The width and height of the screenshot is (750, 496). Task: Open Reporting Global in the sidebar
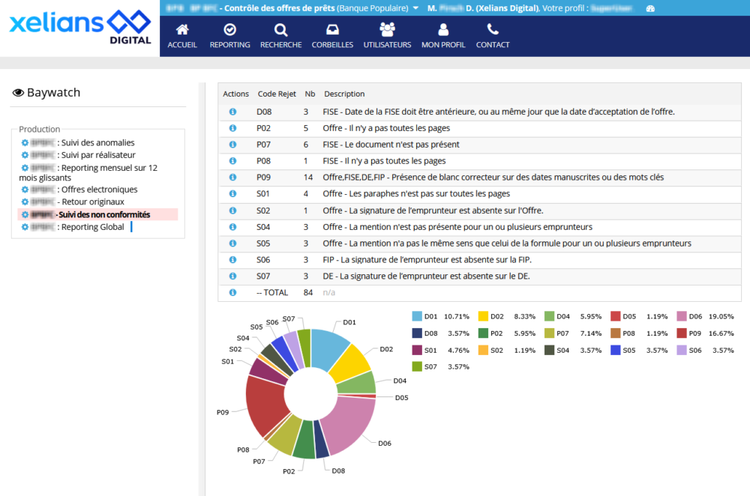[x=91, y=227]
